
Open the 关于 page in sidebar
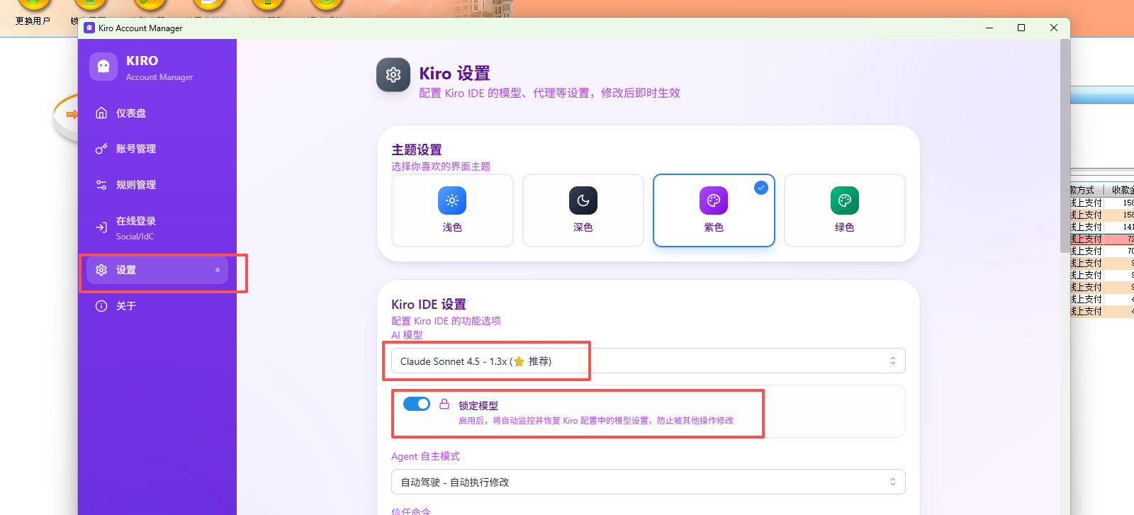[157, 306]
